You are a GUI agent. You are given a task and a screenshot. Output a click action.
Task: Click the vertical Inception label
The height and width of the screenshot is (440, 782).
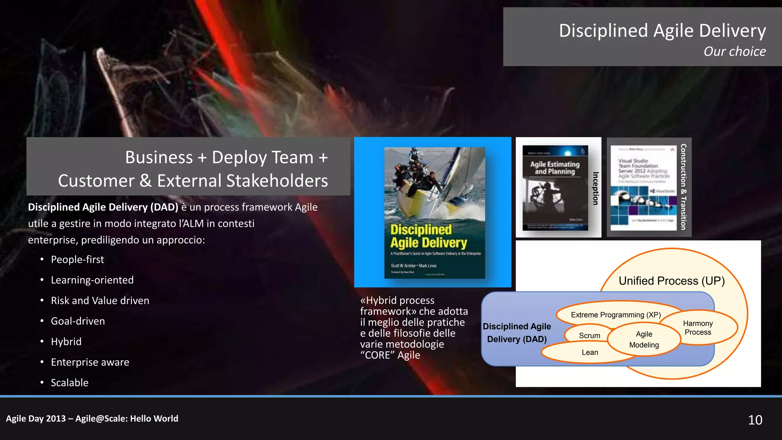(595, 188)
